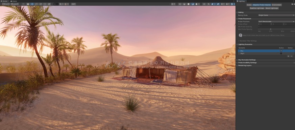Open the Probe Positions dropdown
The height and width of the screenshot is (130, 295).
(276, 21)
